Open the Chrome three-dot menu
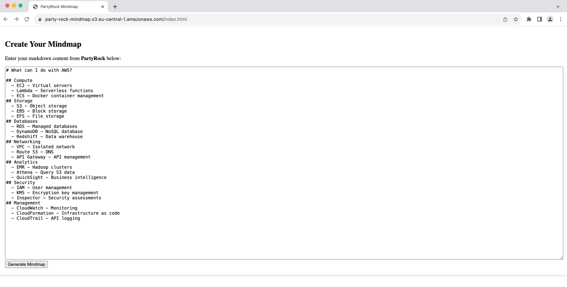The height and width of the screenshot is (287, 567). click(560, 19)
